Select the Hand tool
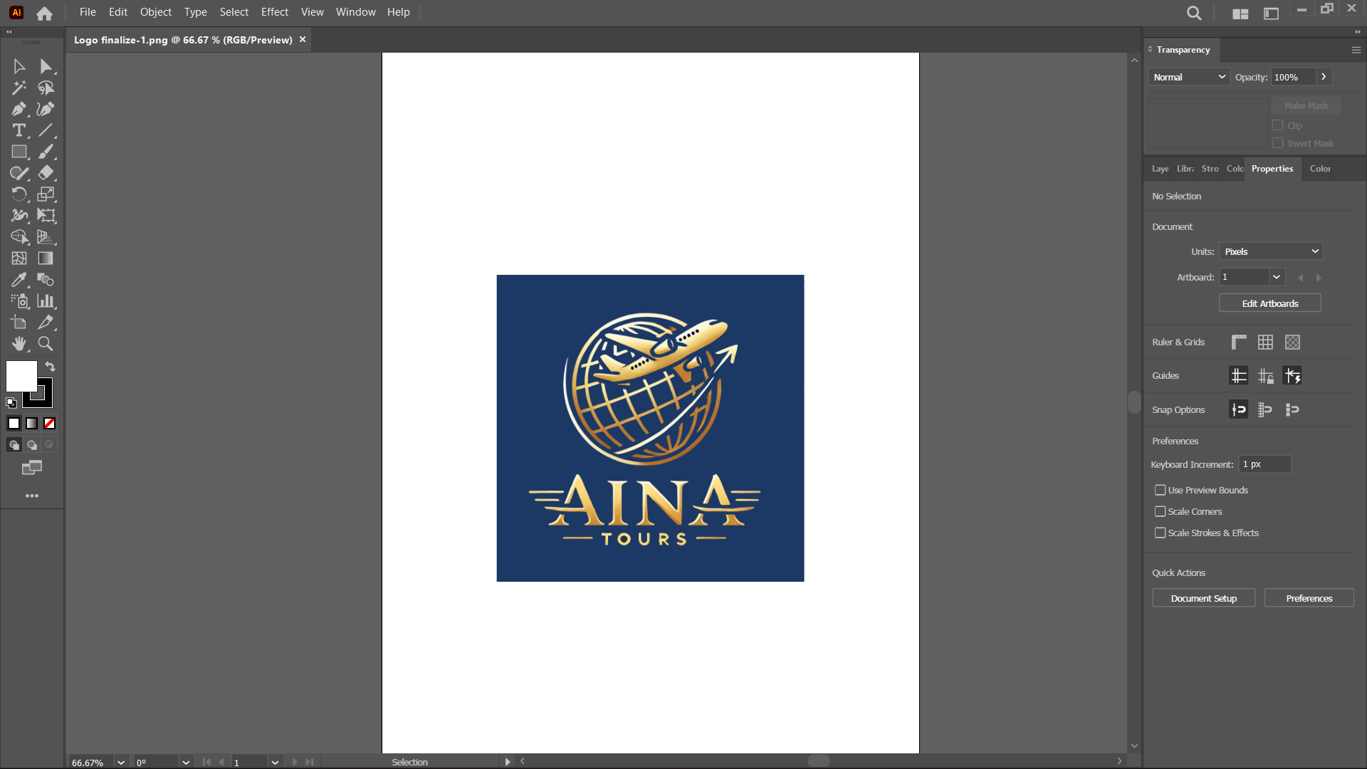Viewport: 1367px width, 769px height. click(19, 344)
